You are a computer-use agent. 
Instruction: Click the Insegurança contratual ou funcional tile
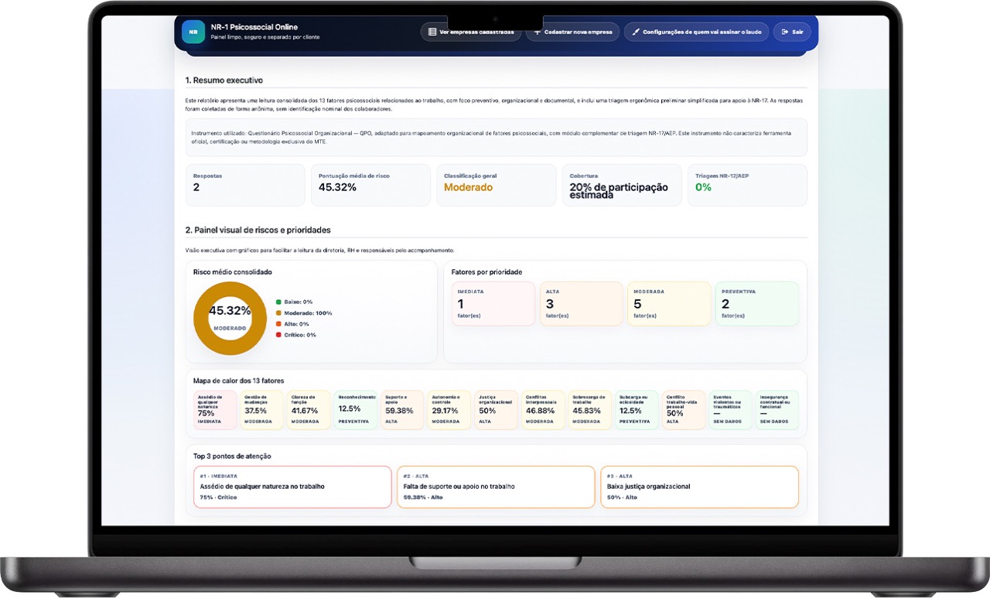tap(777, 410)
